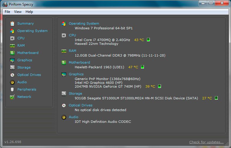Click the Graphics monitor icon in summary panel
The height and width of the screenshot is (148, 231).
[64, 74]
